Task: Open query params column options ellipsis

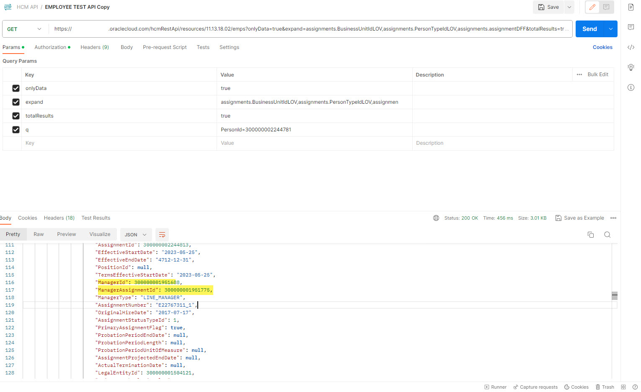Action: click(579, 74)
